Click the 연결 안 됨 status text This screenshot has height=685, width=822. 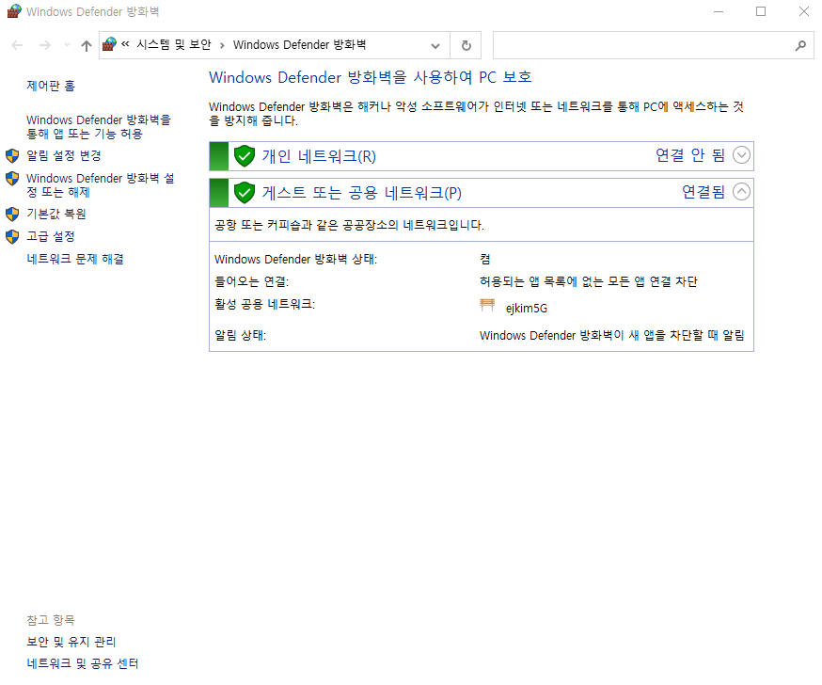coord(690,155)
